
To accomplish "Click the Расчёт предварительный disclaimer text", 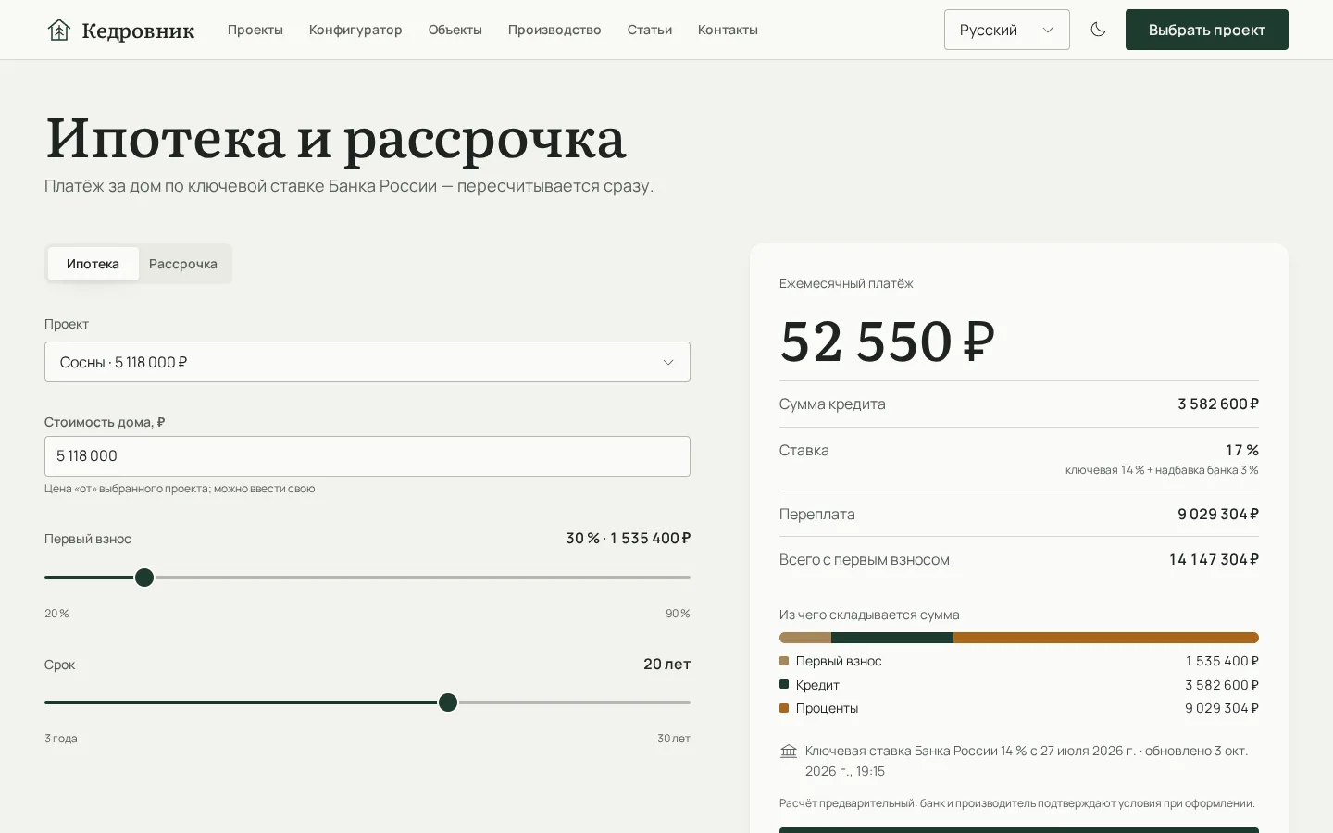I will click(x=1017, y=803).
